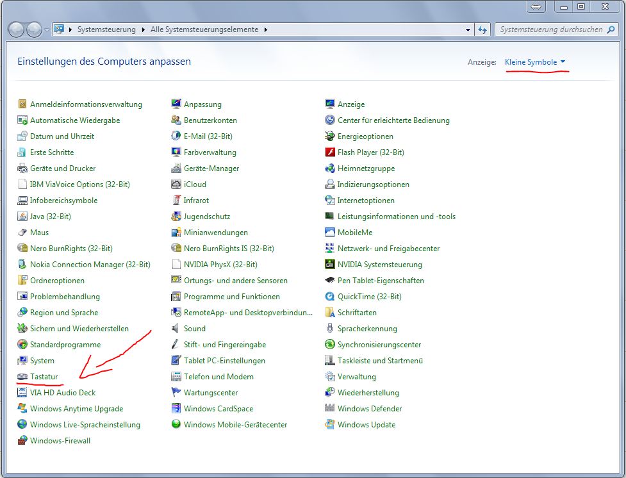The image size is (626, 478).
Task: Click the Maus mouse icon
Action: point(22,233)
